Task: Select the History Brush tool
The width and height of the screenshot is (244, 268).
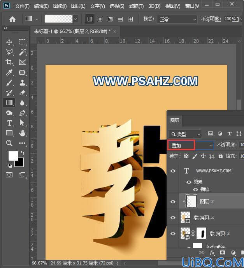Action: (x=9, y=93)
